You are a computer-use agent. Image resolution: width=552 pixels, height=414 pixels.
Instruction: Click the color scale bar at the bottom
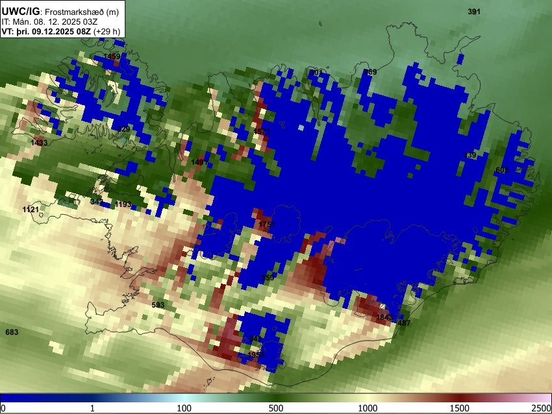276,398
